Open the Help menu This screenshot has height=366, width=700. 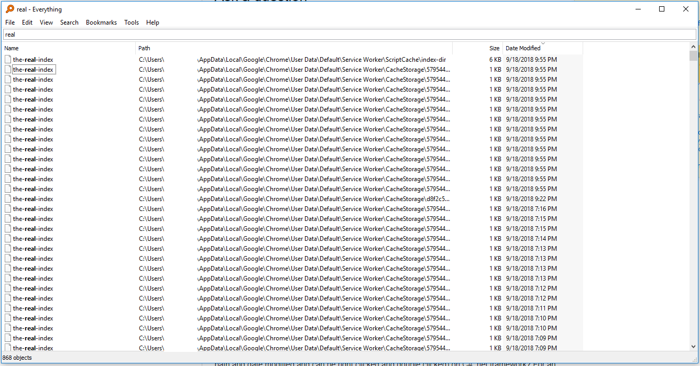(x=152, y=22)
